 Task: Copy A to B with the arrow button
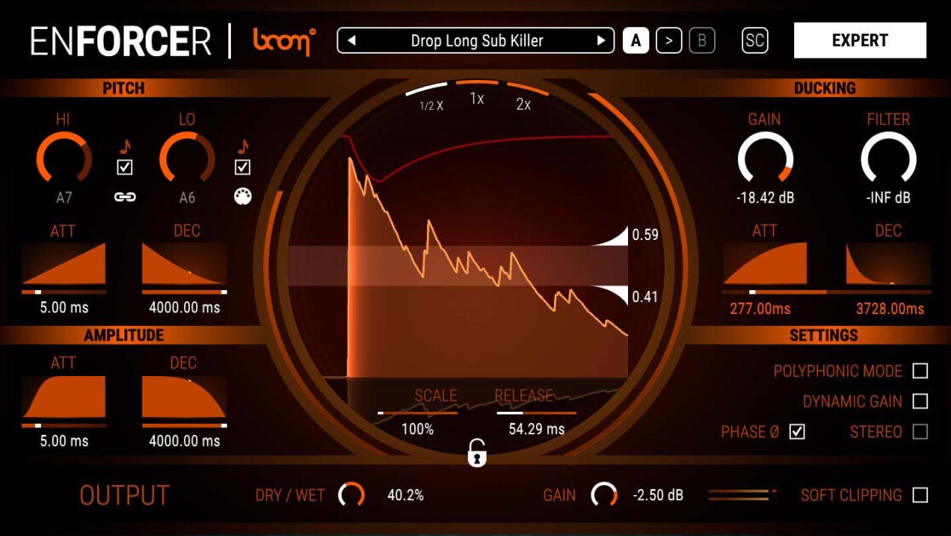pos(669,41)
